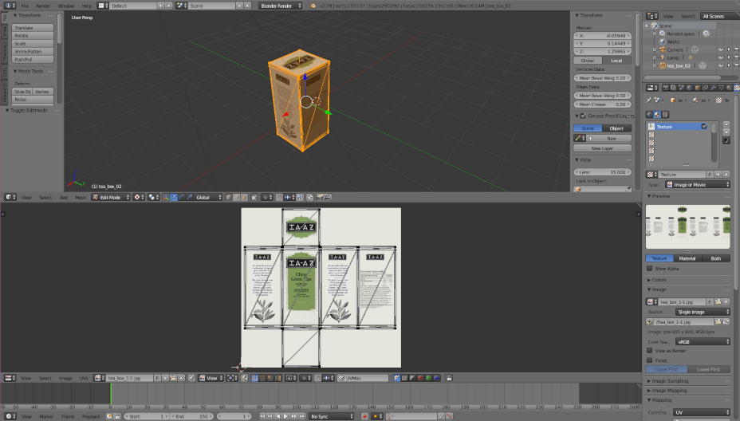Click the auto keyframe record icon

pos(364,416)
